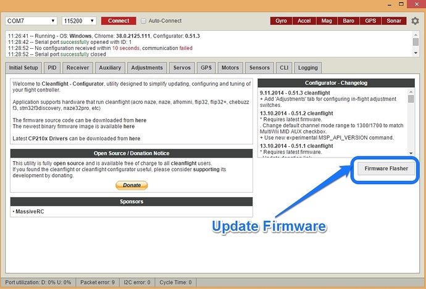426x289 pixels.
Task: Click the yellow Donate button
Action: tap(132, 185)
